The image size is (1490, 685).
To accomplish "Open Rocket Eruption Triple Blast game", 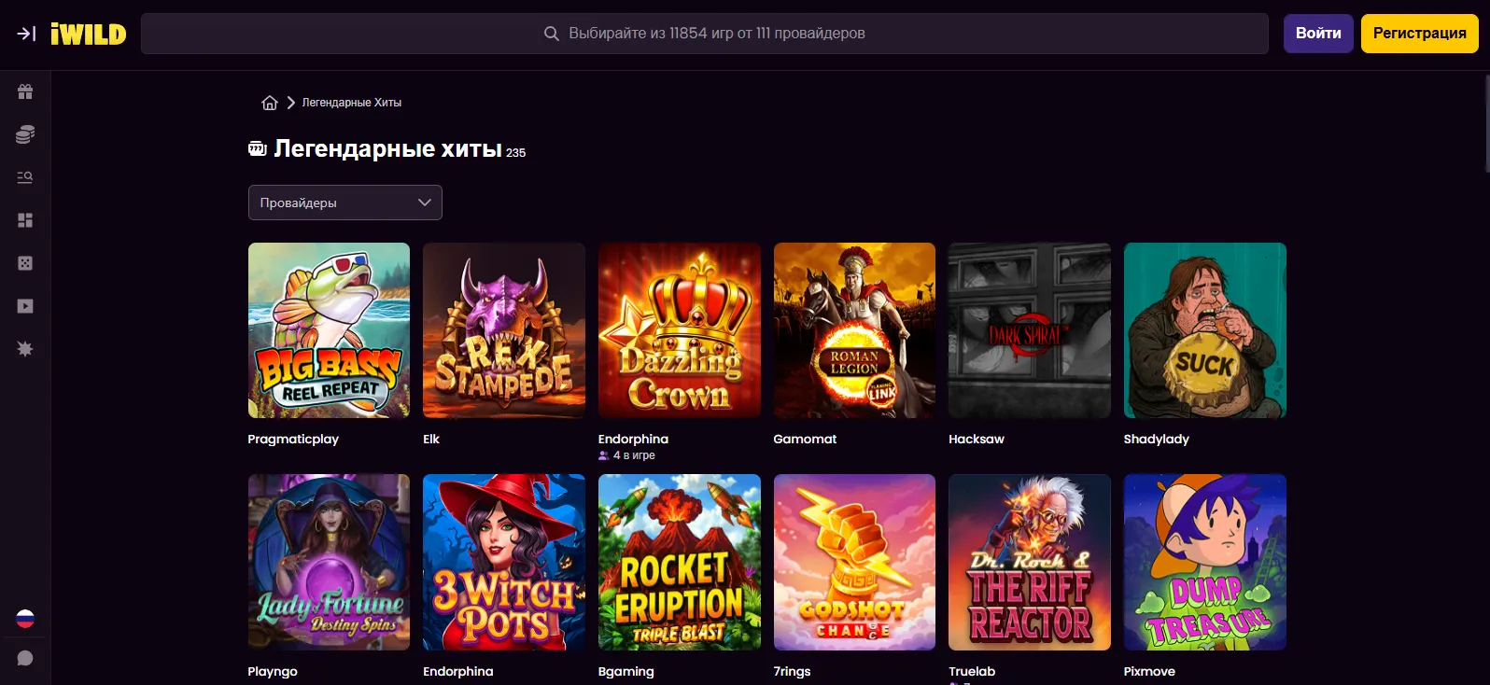I will 680,562.
